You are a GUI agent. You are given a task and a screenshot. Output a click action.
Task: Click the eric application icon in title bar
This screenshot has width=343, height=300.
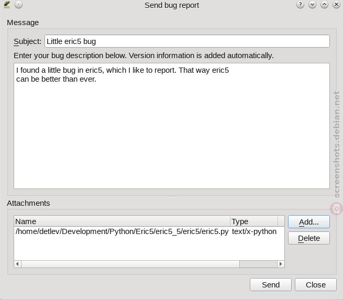point(7,5)
